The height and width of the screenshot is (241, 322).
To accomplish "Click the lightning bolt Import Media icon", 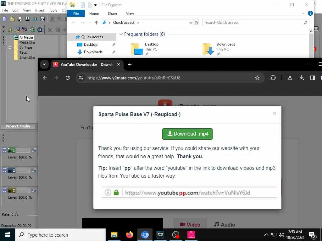I will [x=10, y=30].
